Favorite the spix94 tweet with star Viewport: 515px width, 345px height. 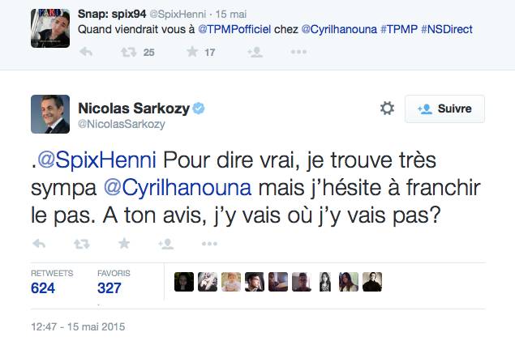click(193, 53)
